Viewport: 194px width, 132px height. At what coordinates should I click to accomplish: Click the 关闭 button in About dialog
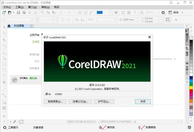coord(143,101)
